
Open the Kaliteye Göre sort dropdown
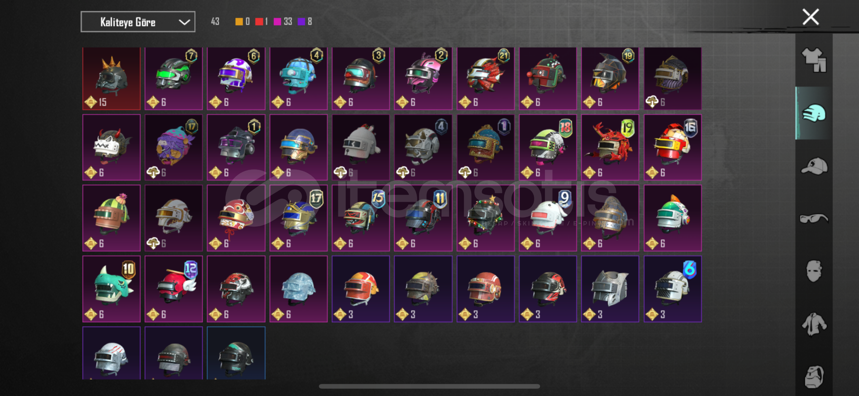click(138, 22)
